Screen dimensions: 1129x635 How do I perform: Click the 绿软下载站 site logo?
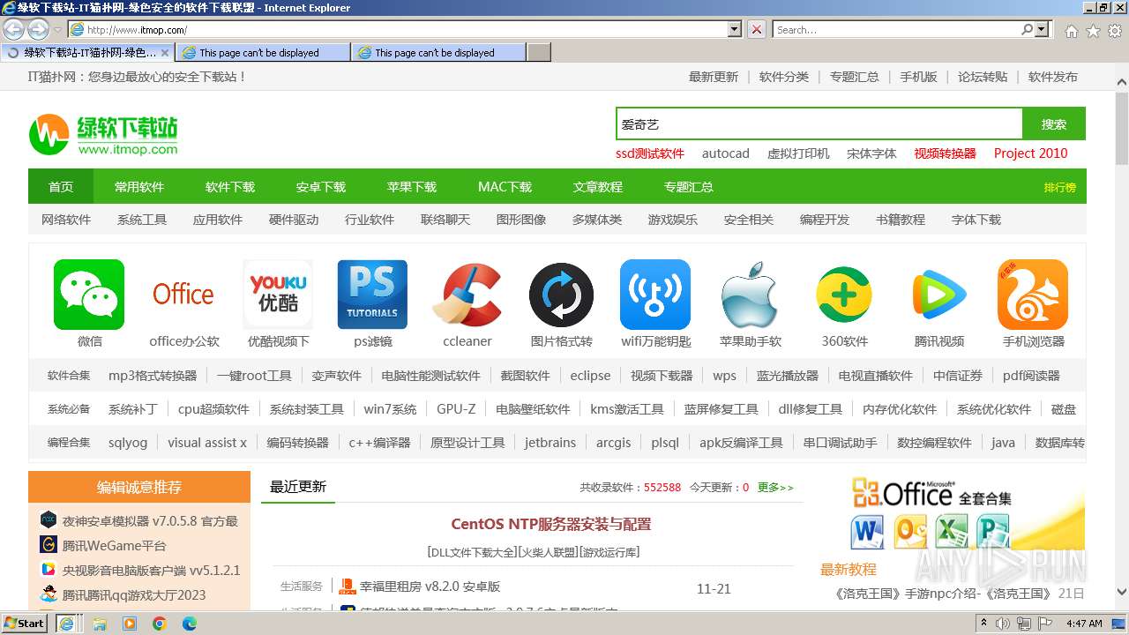[103, 135]
